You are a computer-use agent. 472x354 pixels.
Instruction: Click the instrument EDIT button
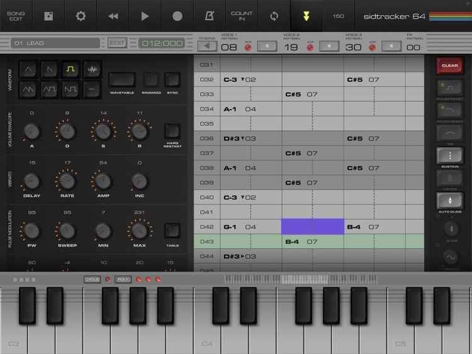(x=117, y=43)
